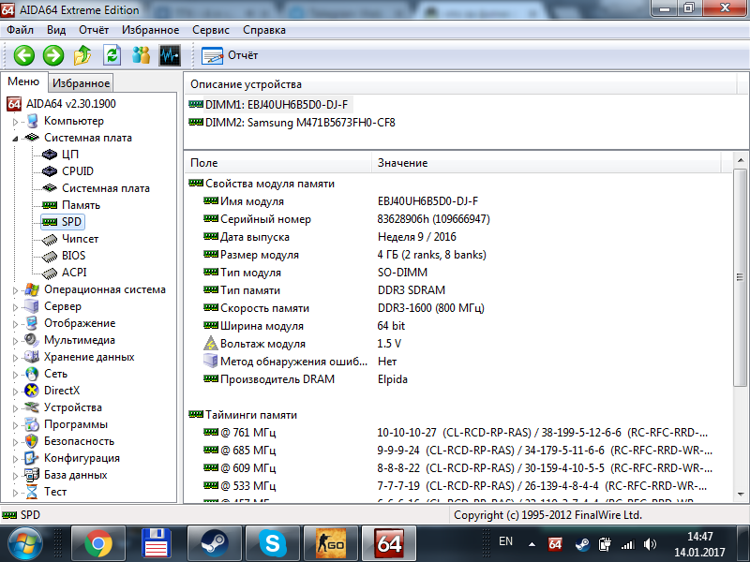Show hidden tray icons arrow
750x562 pixels.
click(x=532, y=544)
